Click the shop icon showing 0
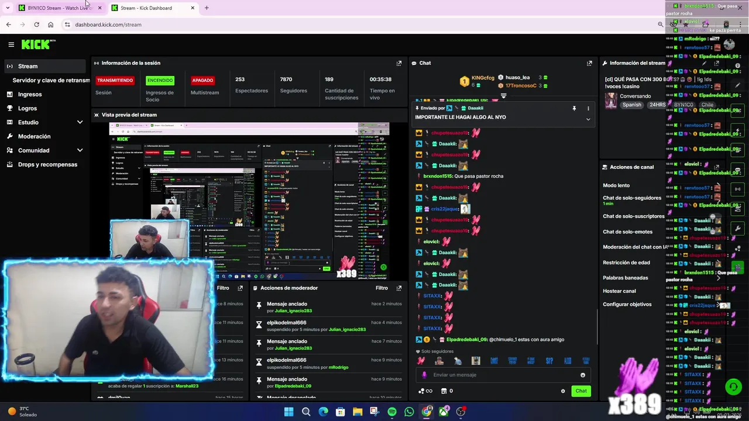749x421 pixels. [x=446, y=391]
